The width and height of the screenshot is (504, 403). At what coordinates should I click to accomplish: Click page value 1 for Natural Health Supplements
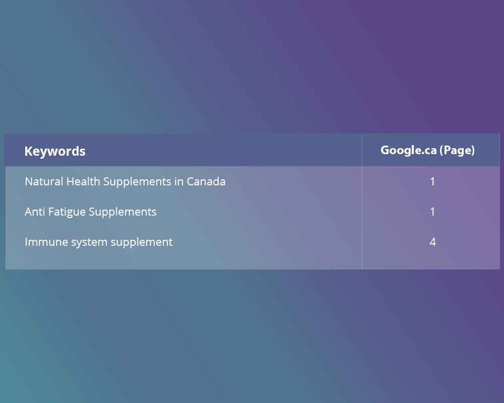432,181
